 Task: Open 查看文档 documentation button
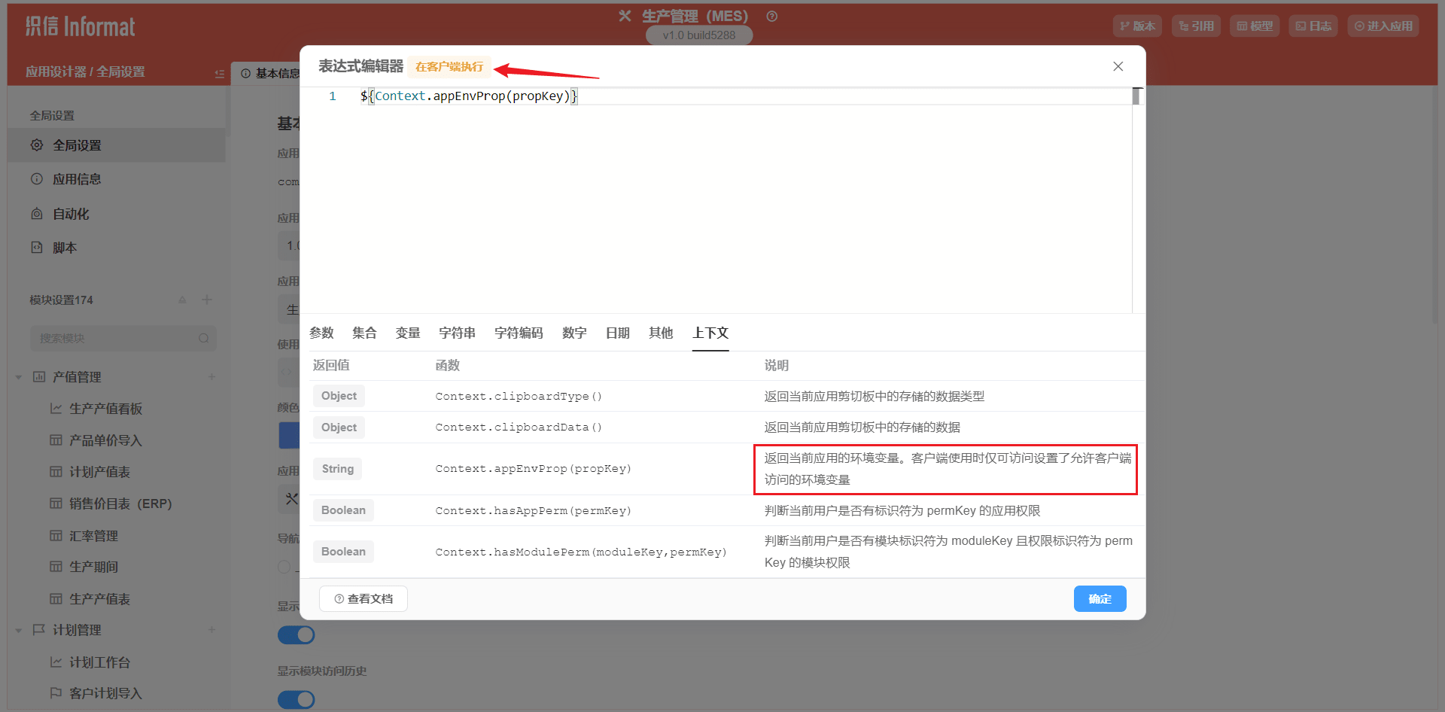tap(364, 599)
